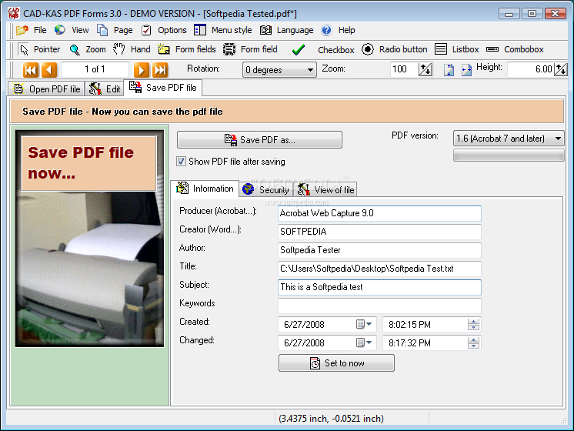Switch to the Save PDF file tab
574x431 pixels.
coord(163,88)
